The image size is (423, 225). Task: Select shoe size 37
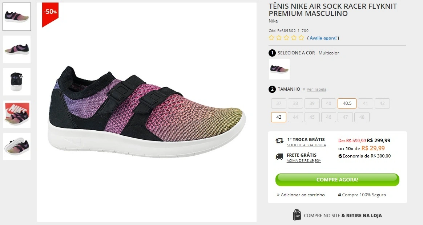(x=278, y=103)
